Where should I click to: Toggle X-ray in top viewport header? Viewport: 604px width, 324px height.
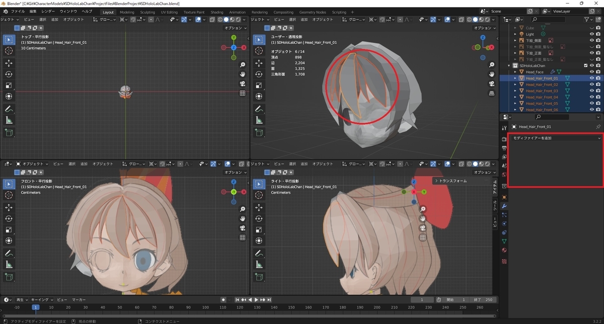pos(212,19)
